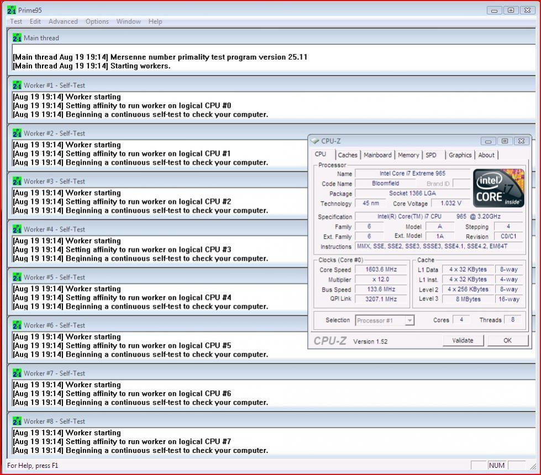Switch to the Mainboard tab in CPU-Z
The width and height of the screenshot is (541, 475).
click(x=377, y=155)
